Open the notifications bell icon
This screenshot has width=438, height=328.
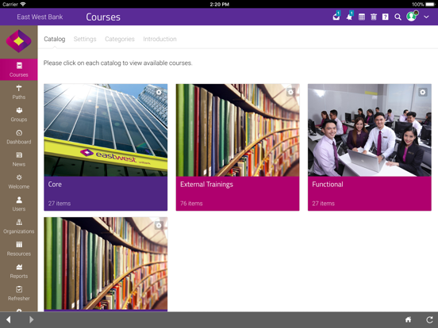click(x=349, y=17)
